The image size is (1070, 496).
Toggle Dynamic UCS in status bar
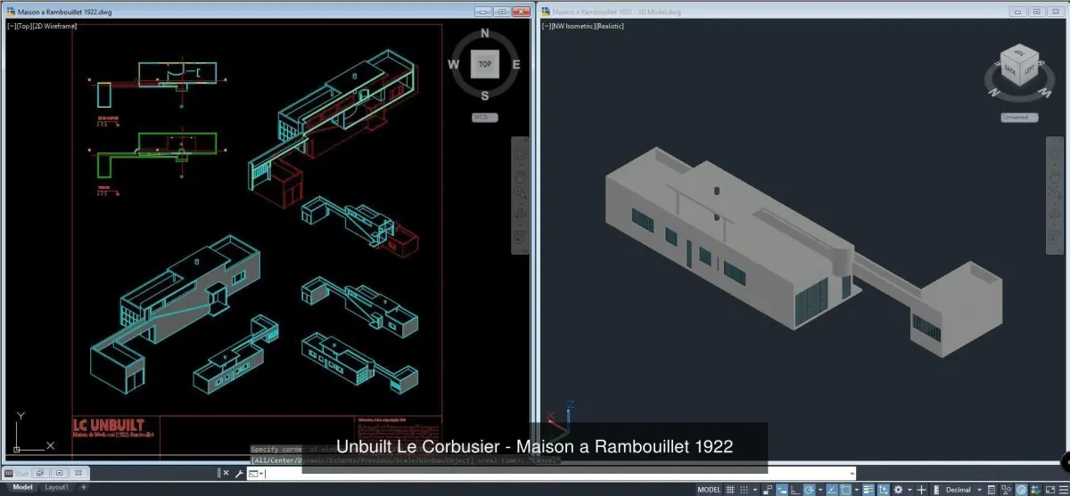tap(883, 489)
